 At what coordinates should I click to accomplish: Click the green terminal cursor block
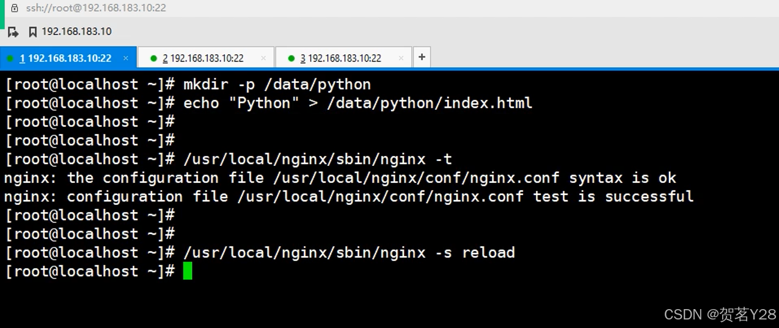pyautogui.click(x=188, y=271)
